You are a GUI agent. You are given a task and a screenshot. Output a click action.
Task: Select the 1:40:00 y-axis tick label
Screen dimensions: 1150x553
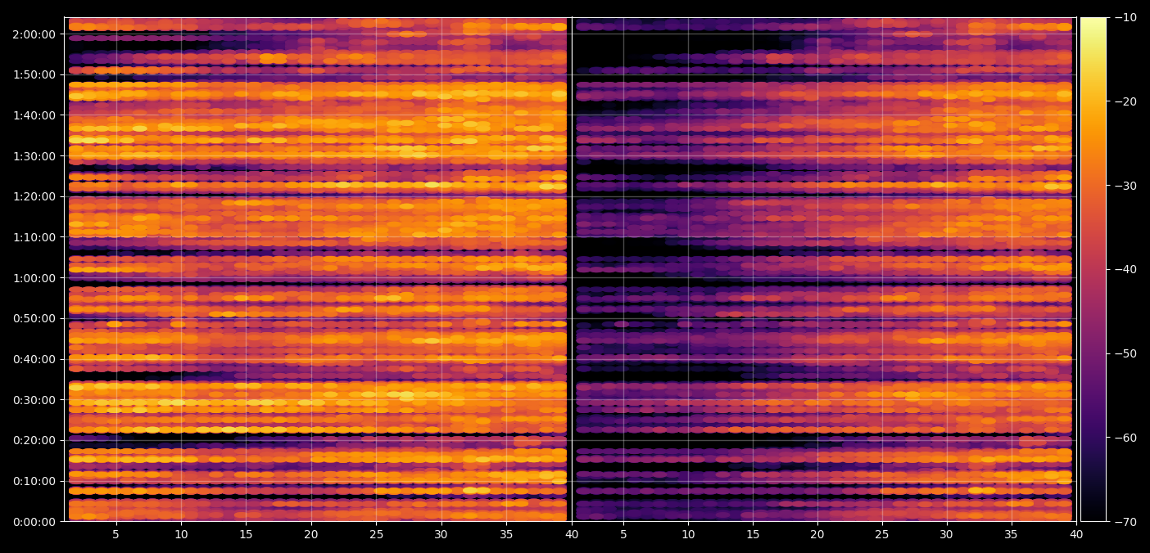[x=34, y=115]
